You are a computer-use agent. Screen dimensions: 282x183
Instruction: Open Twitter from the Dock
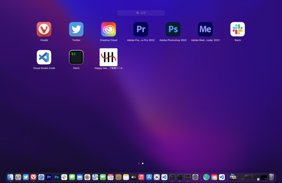[x=26, y=177]
